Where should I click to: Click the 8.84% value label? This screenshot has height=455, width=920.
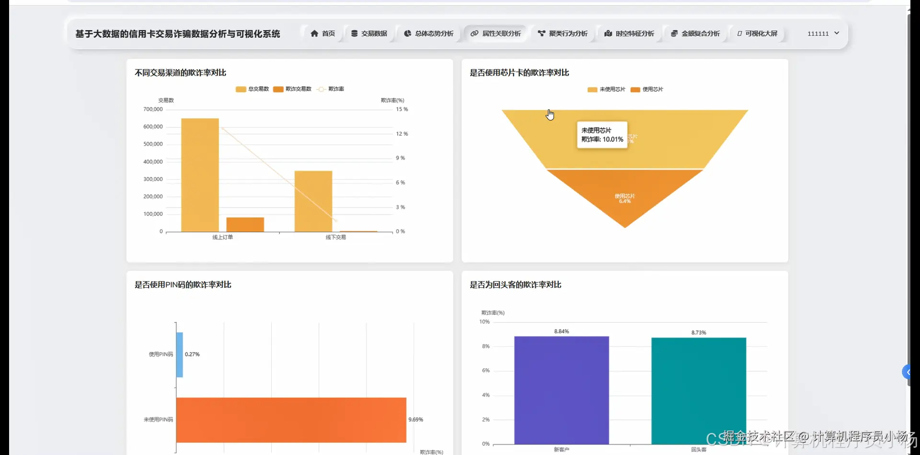(562, 331)
